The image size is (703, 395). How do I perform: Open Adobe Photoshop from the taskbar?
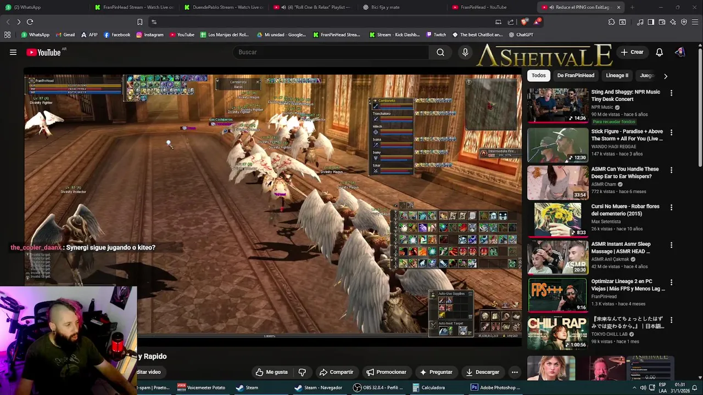tap(495, 387)
